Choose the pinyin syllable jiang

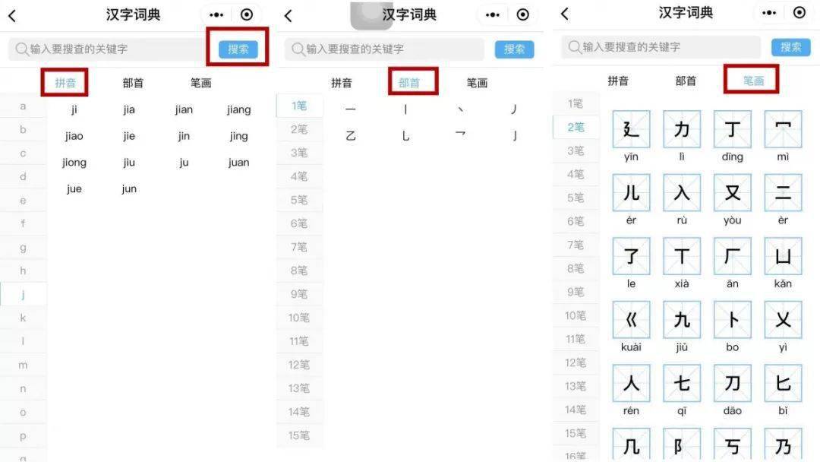pos(238,109)
